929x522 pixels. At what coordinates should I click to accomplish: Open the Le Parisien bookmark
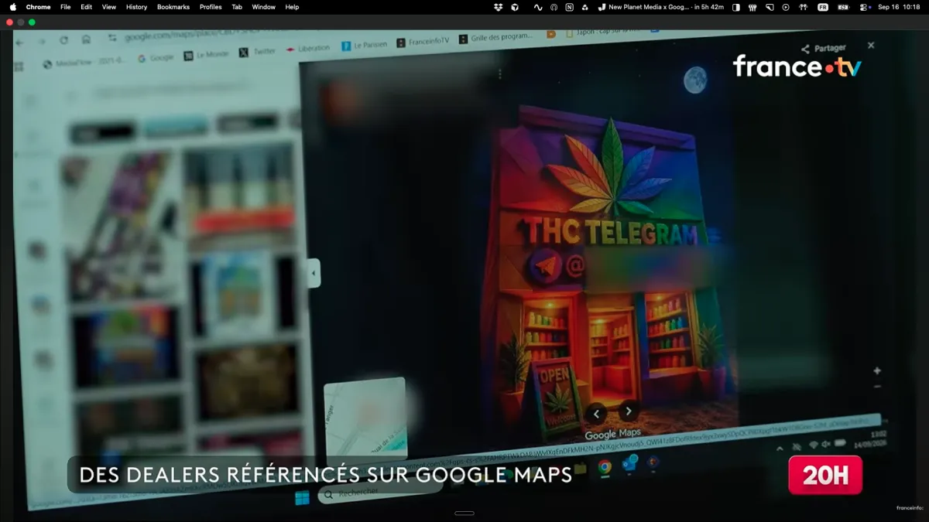(365, 46)
